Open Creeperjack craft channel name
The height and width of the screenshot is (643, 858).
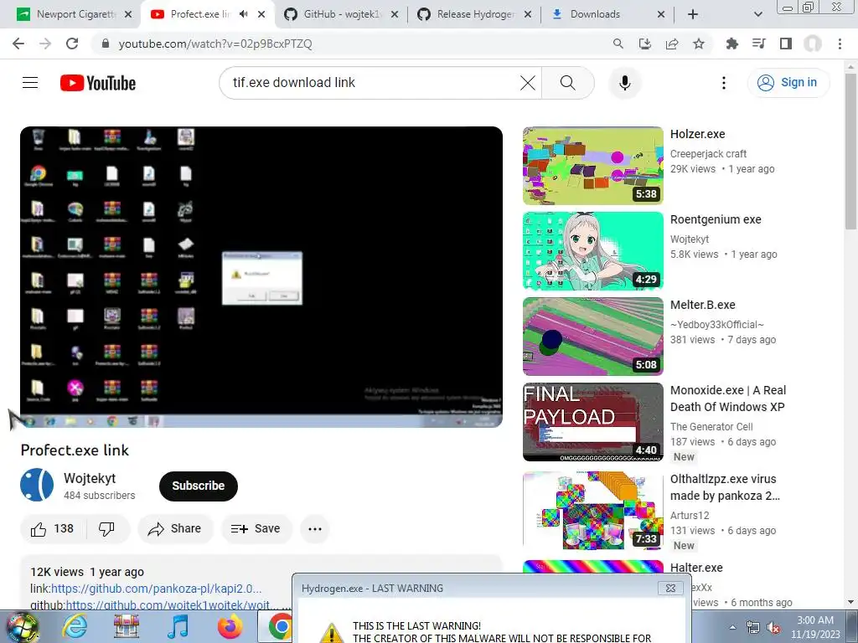[708, 154]
